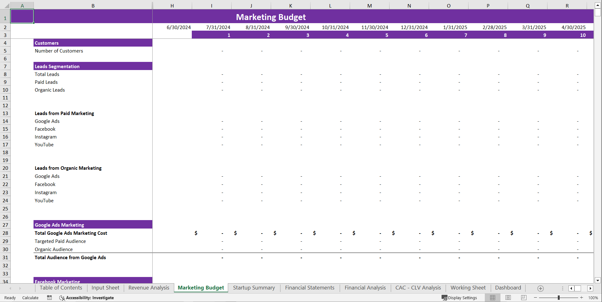This screenshot has height=302, width=602.
Task: Select column B header
Action: pos(93,6)
